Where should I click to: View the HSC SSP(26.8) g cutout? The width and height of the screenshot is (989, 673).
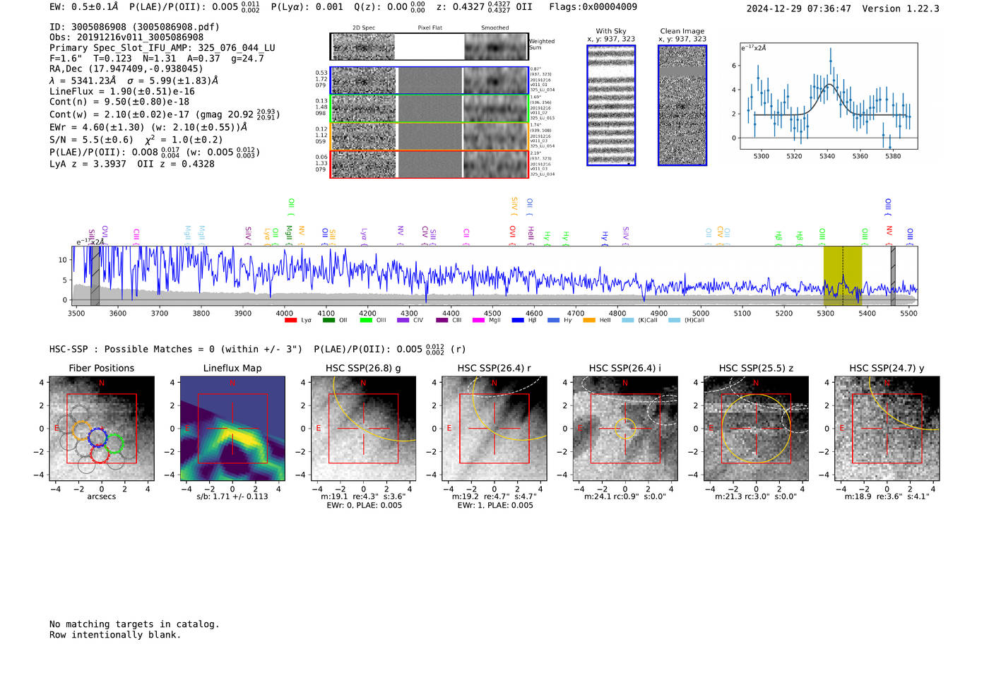[364, 429]
